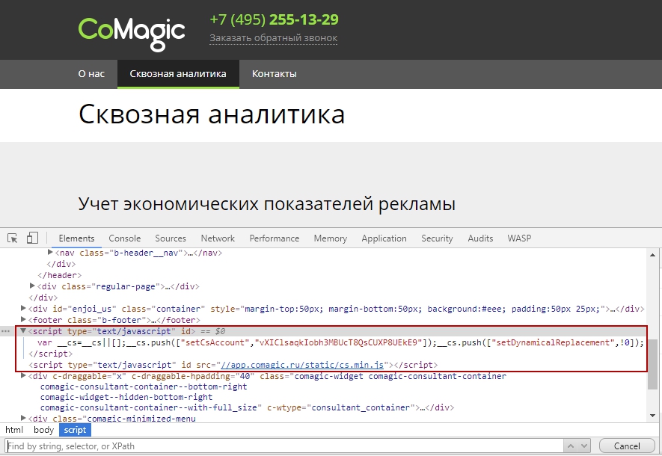
Task: Select 'Сквозная аналитика' in site navigation
Action: click(x=178, y=74)
